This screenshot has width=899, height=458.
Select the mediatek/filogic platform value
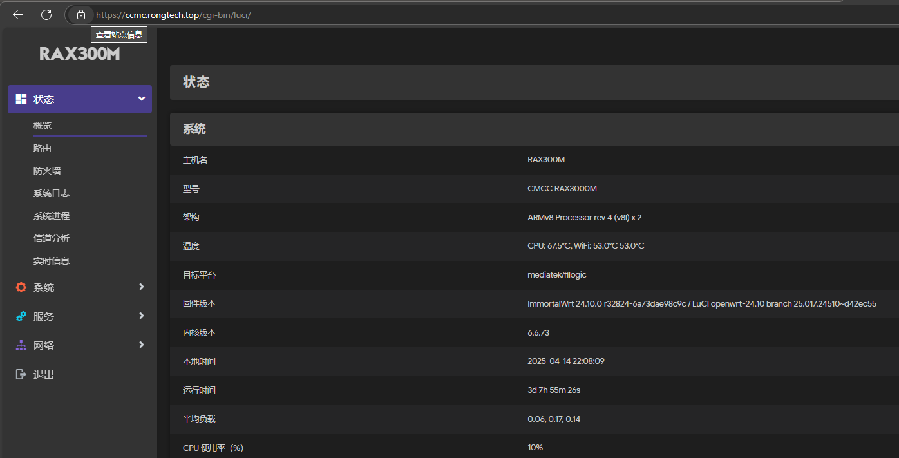[x=557, y=275]
